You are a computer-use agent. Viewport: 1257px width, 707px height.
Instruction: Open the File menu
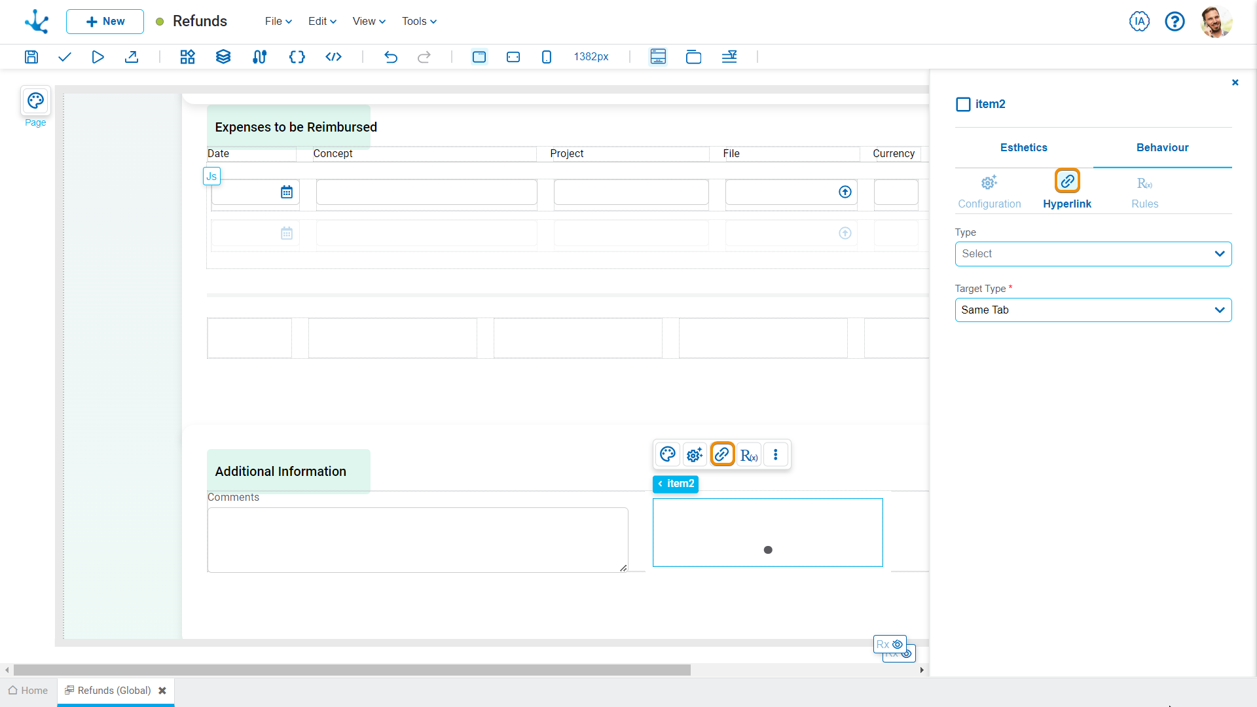278,22
